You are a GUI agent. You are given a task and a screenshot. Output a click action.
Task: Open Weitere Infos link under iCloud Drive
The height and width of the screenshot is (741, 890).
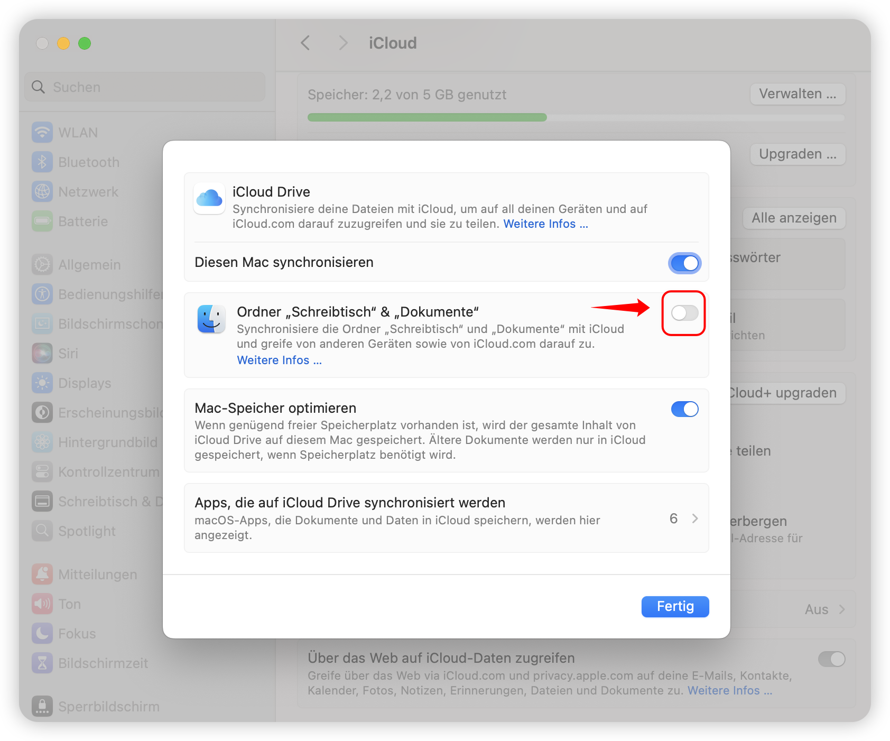[545, 224]
